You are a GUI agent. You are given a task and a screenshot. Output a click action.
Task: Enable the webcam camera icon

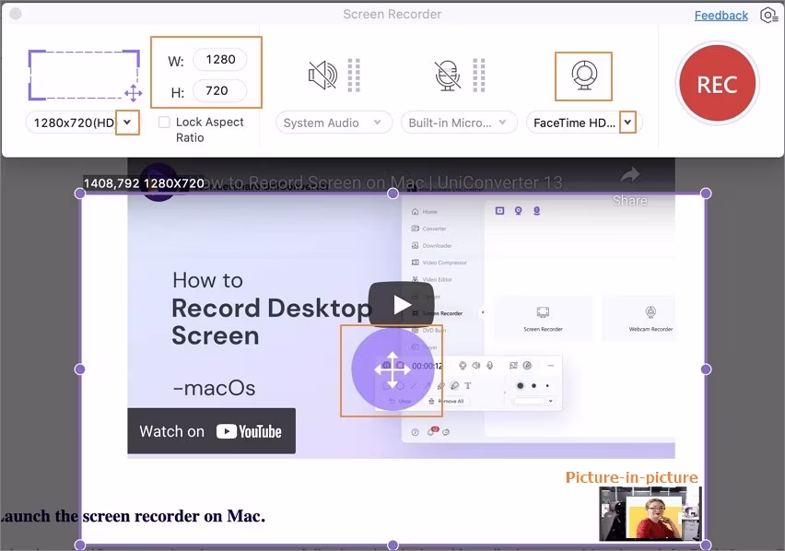pyautogui.click(x=584, y=76)
